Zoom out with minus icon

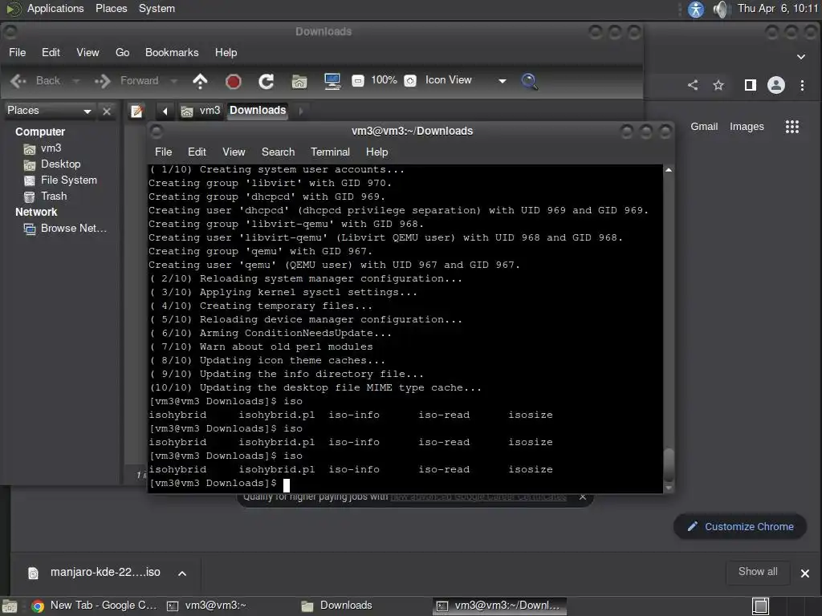(358, 81)
